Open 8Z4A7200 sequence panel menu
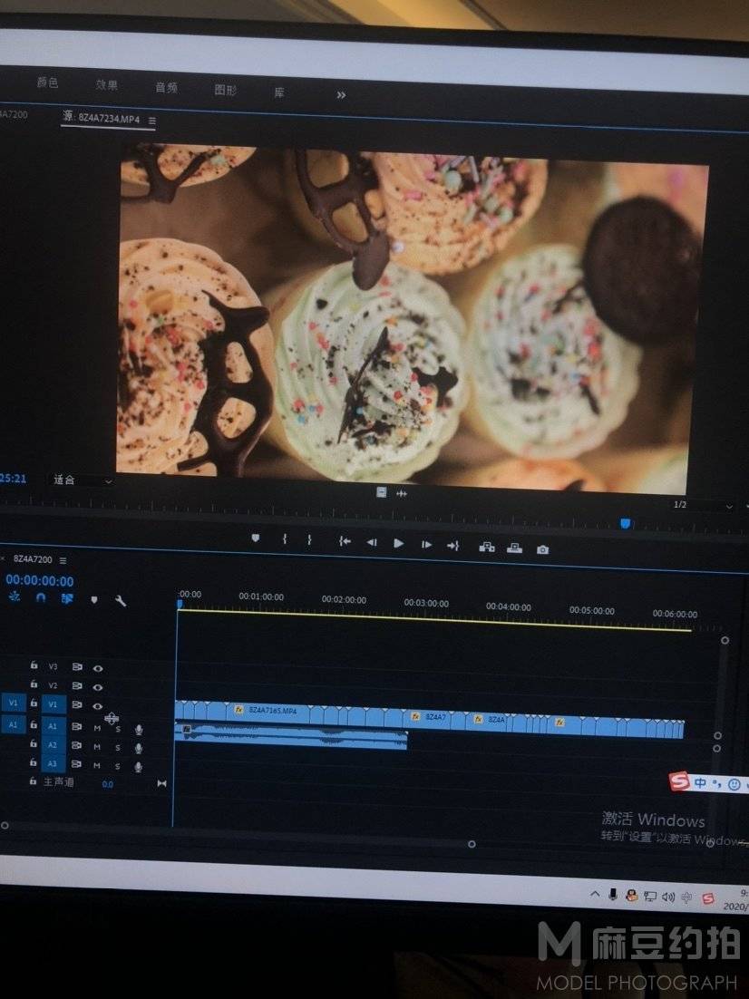This screenshot has width=749, height=999. tap(63, 560)
